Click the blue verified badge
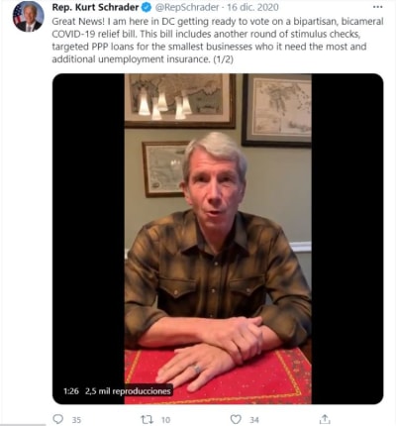 pos(147,7)
